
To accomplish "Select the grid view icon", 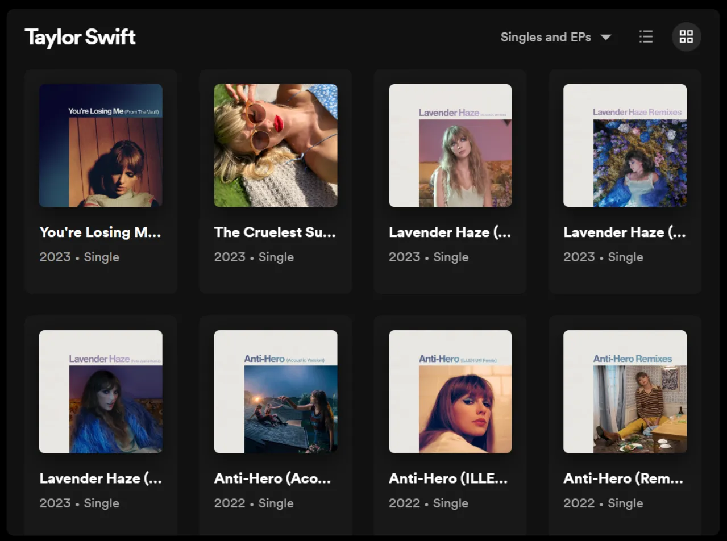I will tap(686, 36).
